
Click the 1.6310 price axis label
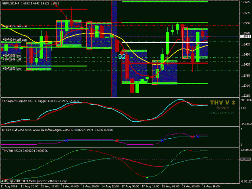pyautogui.click(x=246, y=85)
